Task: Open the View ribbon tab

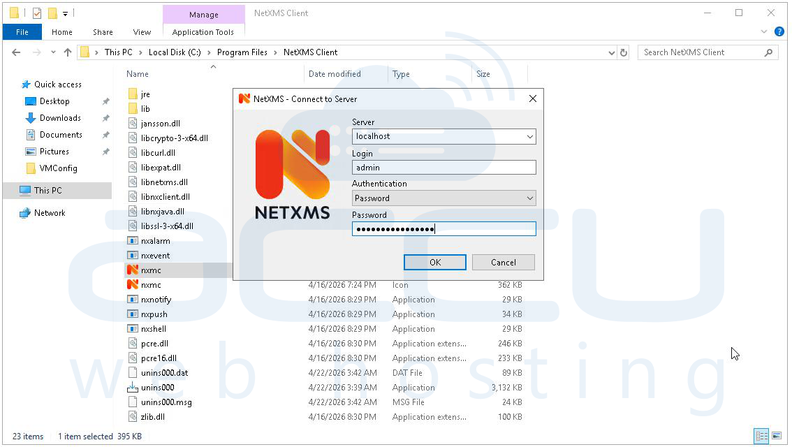Action: click(x=142, y=32)
